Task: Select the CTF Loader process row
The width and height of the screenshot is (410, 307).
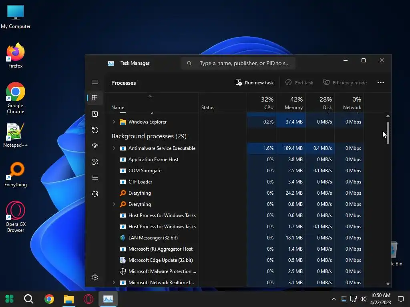Action: click(x=235, y=182)
